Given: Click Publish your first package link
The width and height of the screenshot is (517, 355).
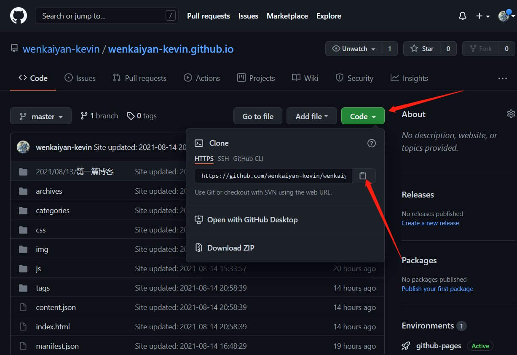Looking at the screenshot, I should (437, 289).
